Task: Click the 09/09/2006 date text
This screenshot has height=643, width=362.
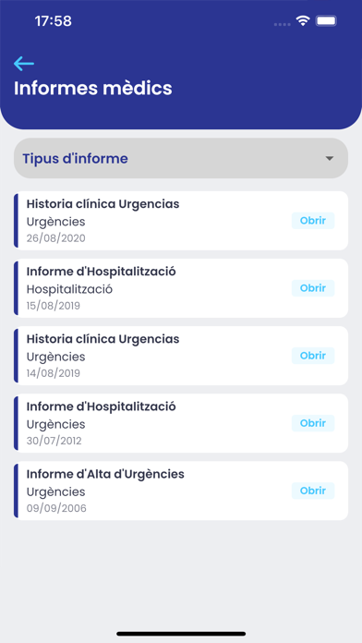Action: pos(56,508)
